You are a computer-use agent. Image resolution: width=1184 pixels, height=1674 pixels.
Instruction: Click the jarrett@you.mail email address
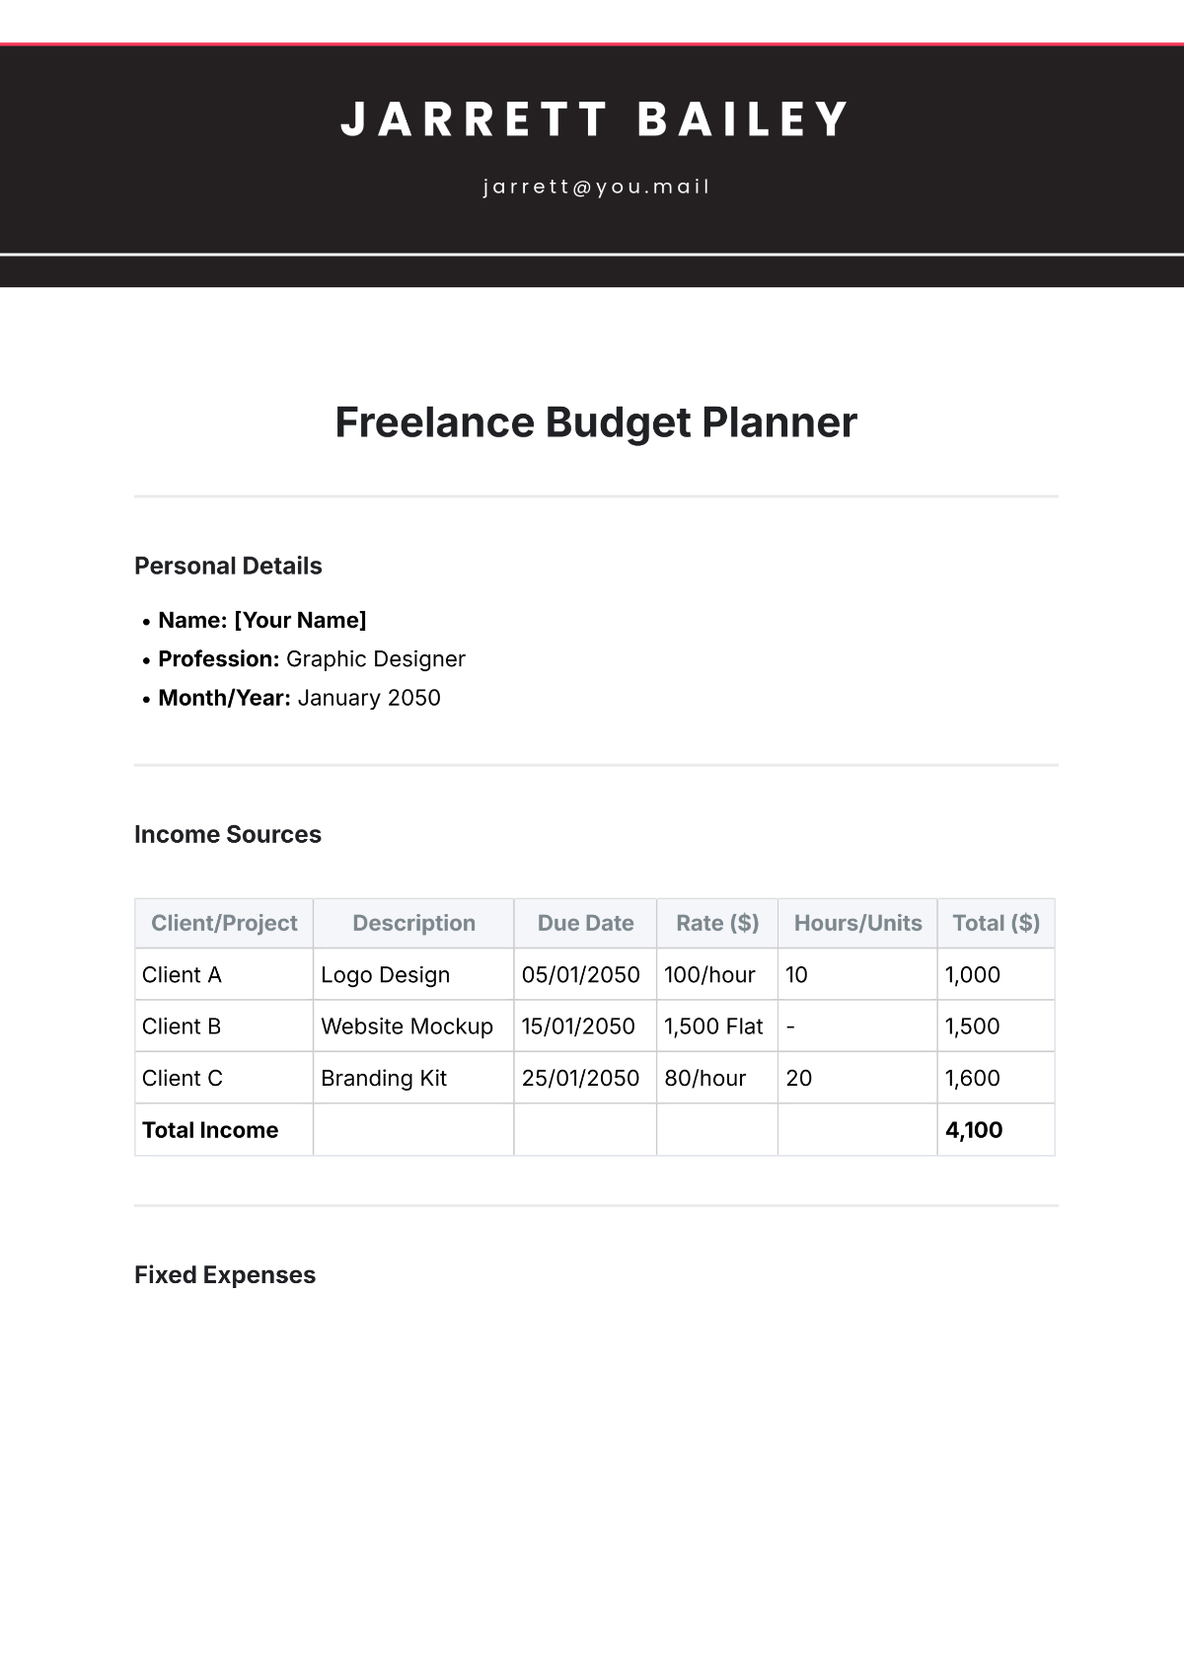point(596,187)
